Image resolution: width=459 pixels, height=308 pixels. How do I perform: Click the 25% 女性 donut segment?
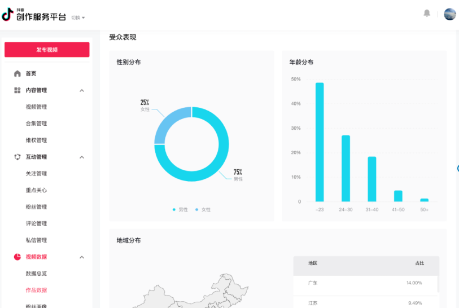[169, 122]
